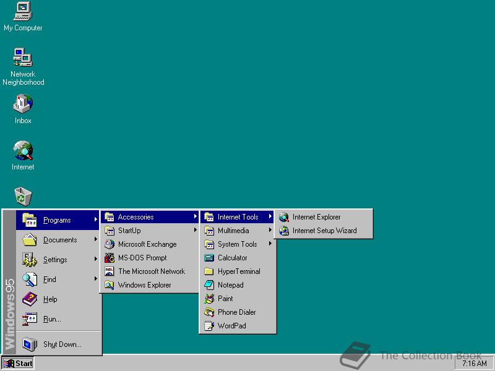495x371 pixels.
Task: Select the "Paint" label
Action: tap(225, 299)
